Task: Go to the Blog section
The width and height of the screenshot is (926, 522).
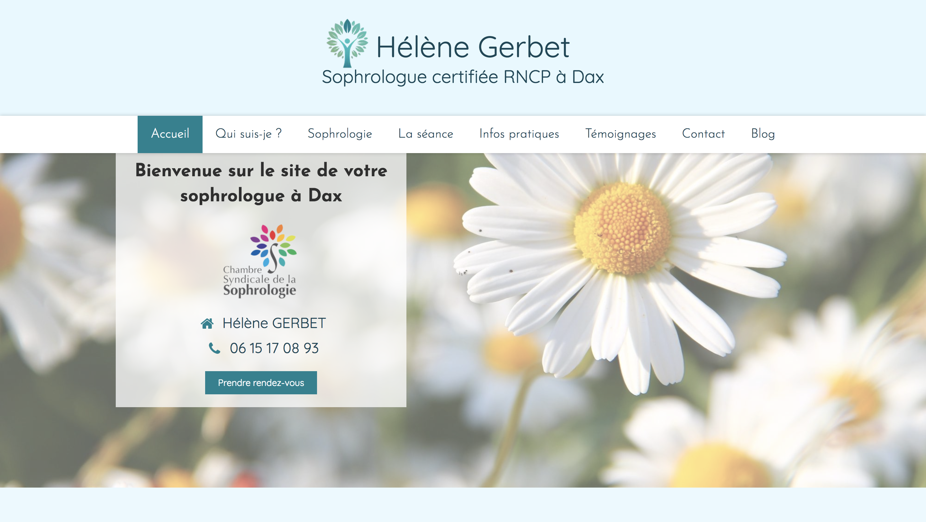Action: [763, 134]
